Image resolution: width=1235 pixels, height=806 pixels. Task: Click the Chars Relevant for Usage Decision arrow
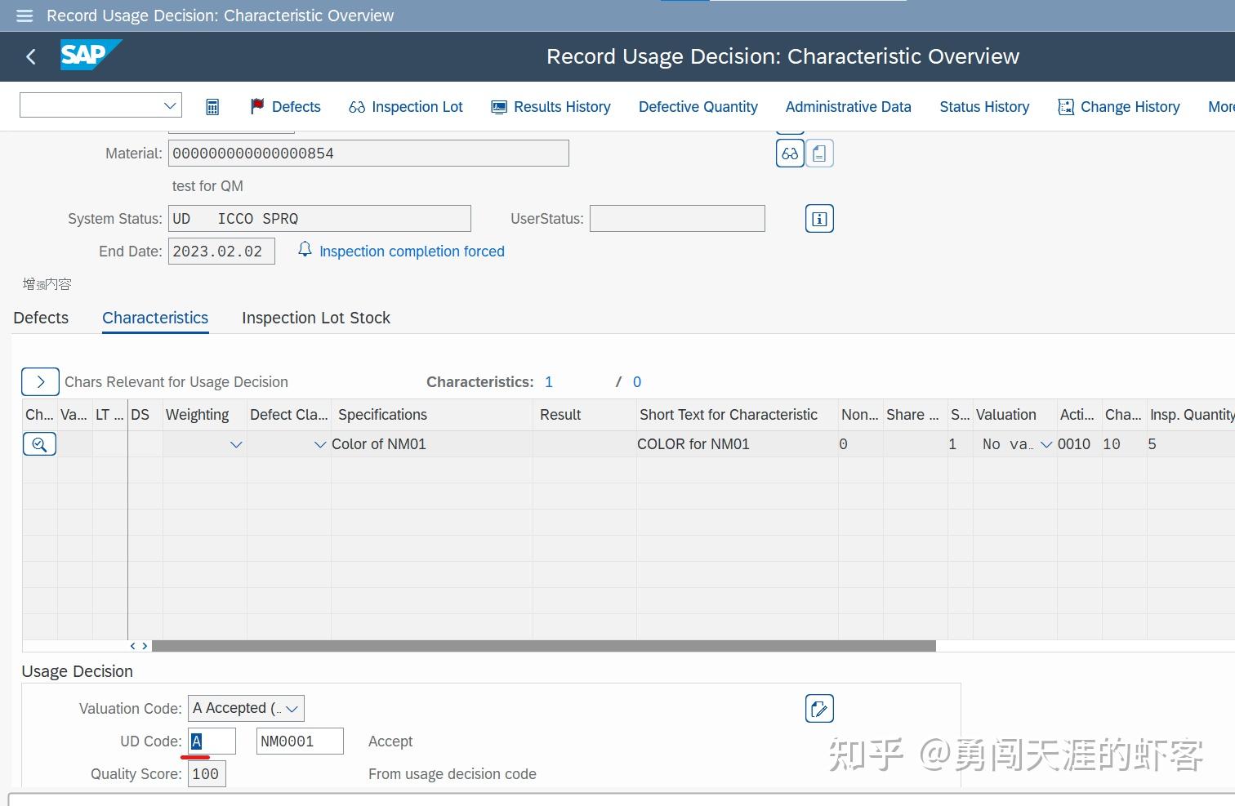click(x=40, y=382)
